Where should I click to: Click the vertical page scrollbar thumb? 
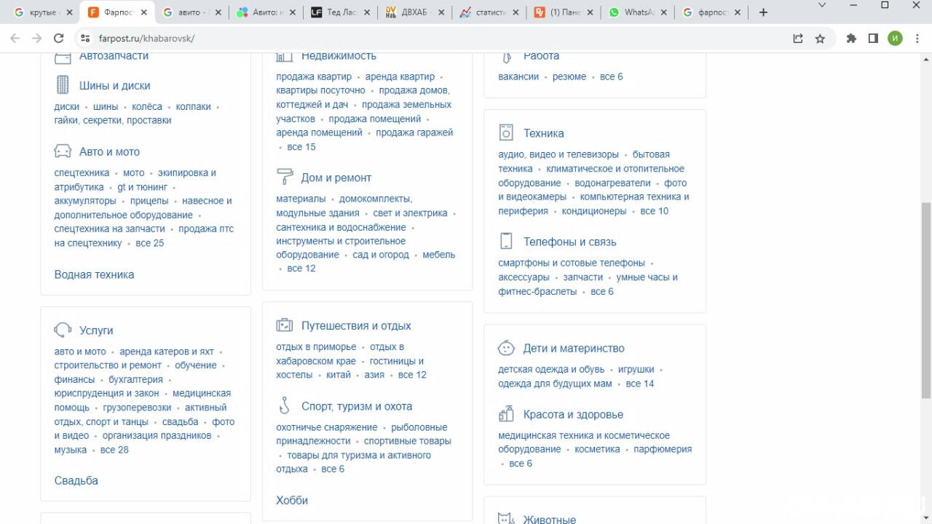tap(926, 300)
